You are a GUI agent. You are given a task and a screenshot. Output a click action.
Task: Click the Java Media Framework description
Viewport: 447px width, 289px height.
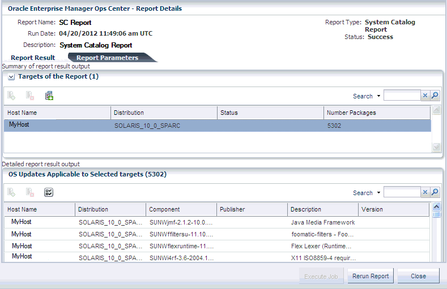323,222
